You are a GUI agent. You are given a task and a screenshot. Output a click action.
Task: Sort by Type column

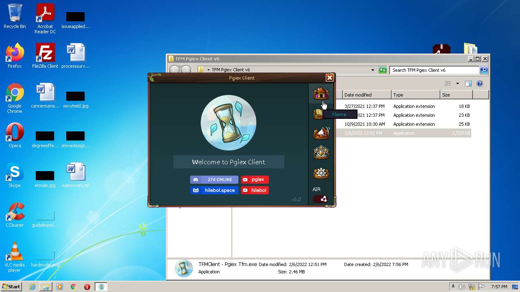tap(416, 95)
